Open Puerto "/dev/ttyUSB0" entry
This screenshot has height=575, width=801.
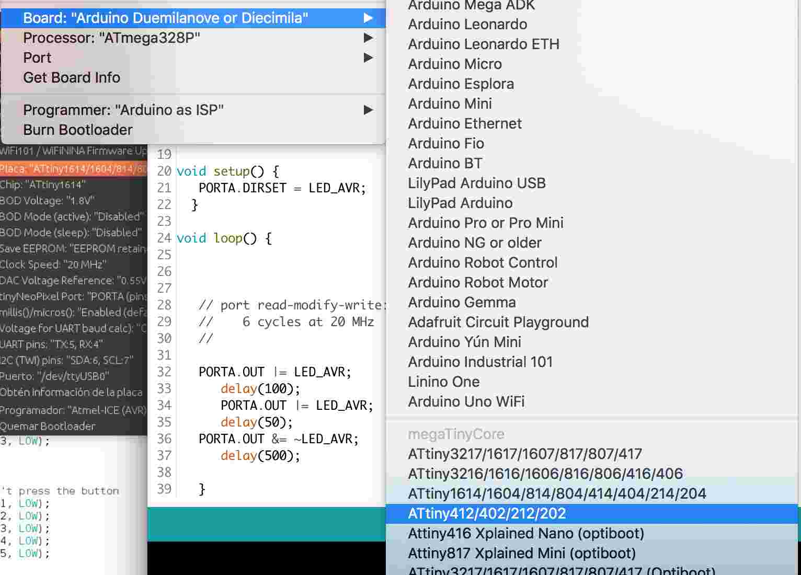point(74,376)
